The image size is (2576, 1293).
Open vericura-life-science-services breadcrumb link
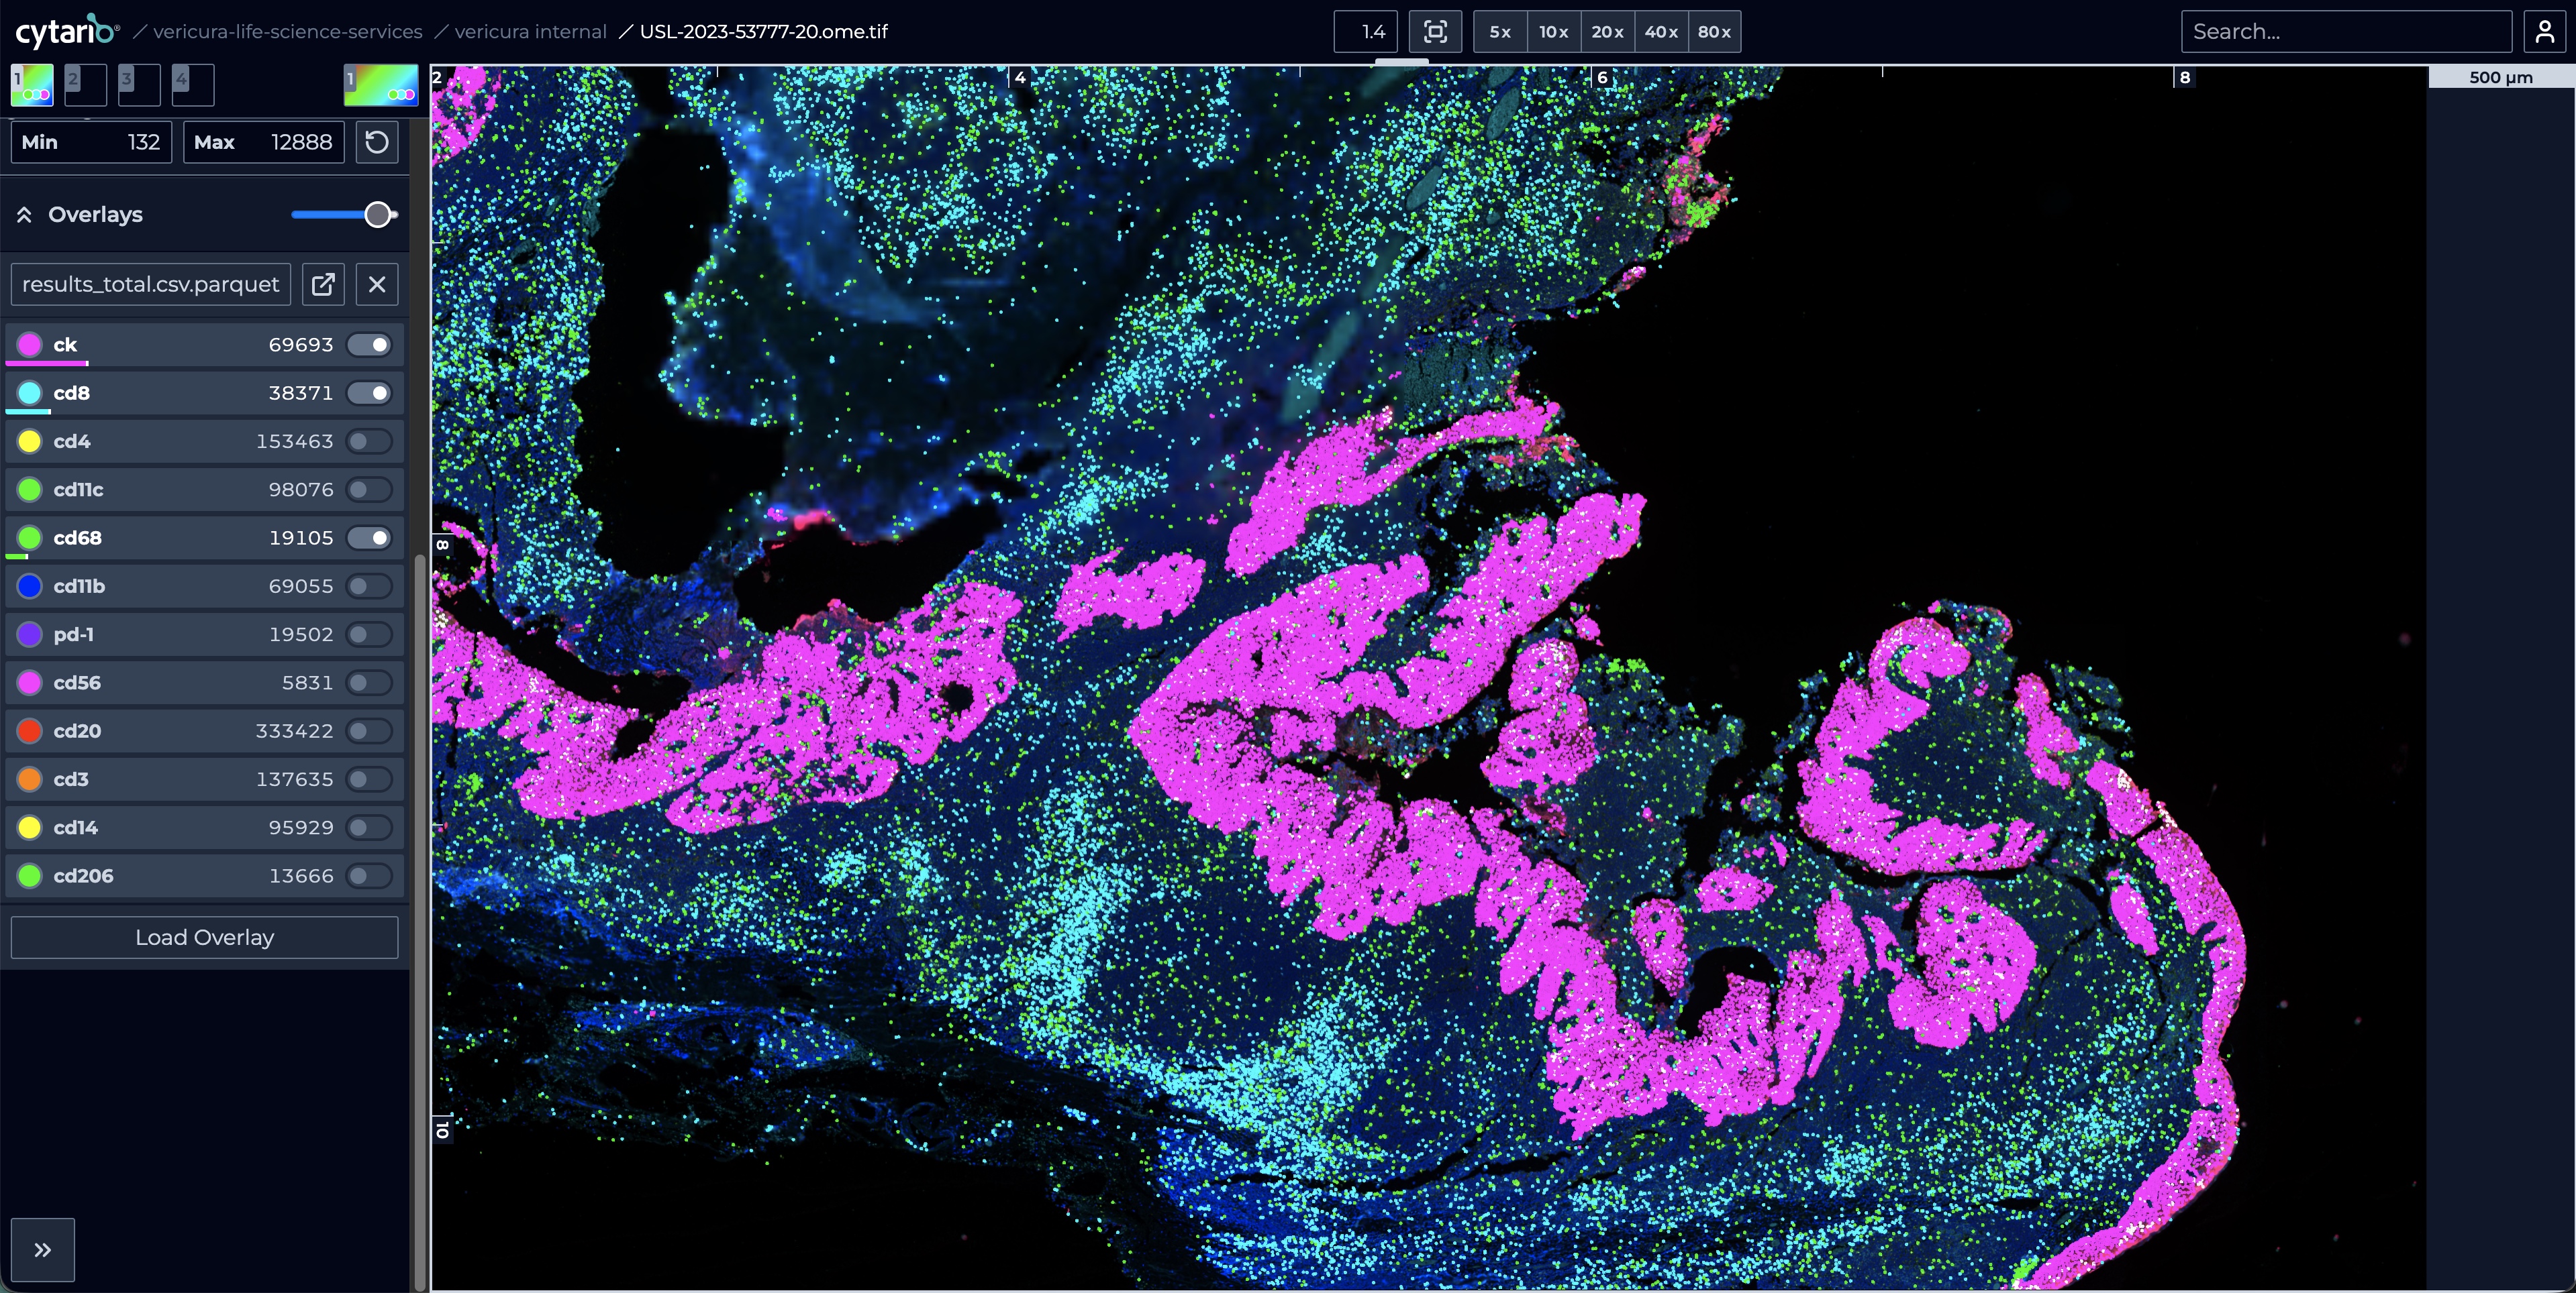[x=287, y=31]
